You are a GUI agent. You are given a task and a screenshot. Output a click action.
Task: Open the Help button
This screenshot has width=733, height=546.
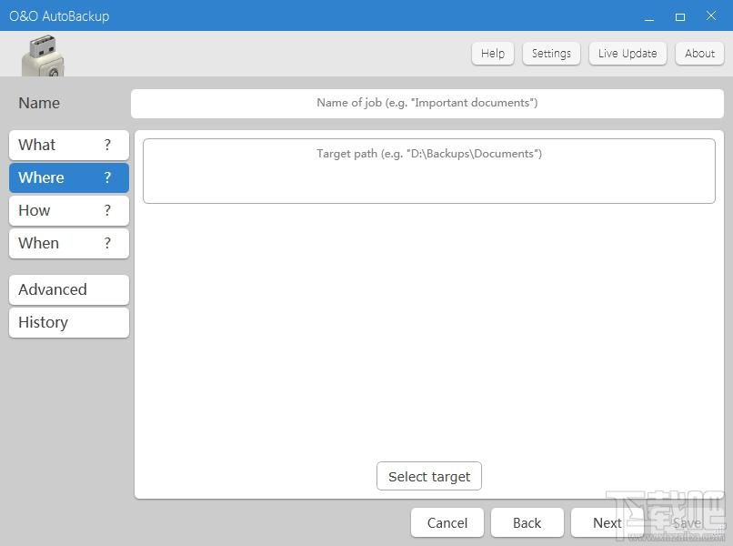coord(493,54)
